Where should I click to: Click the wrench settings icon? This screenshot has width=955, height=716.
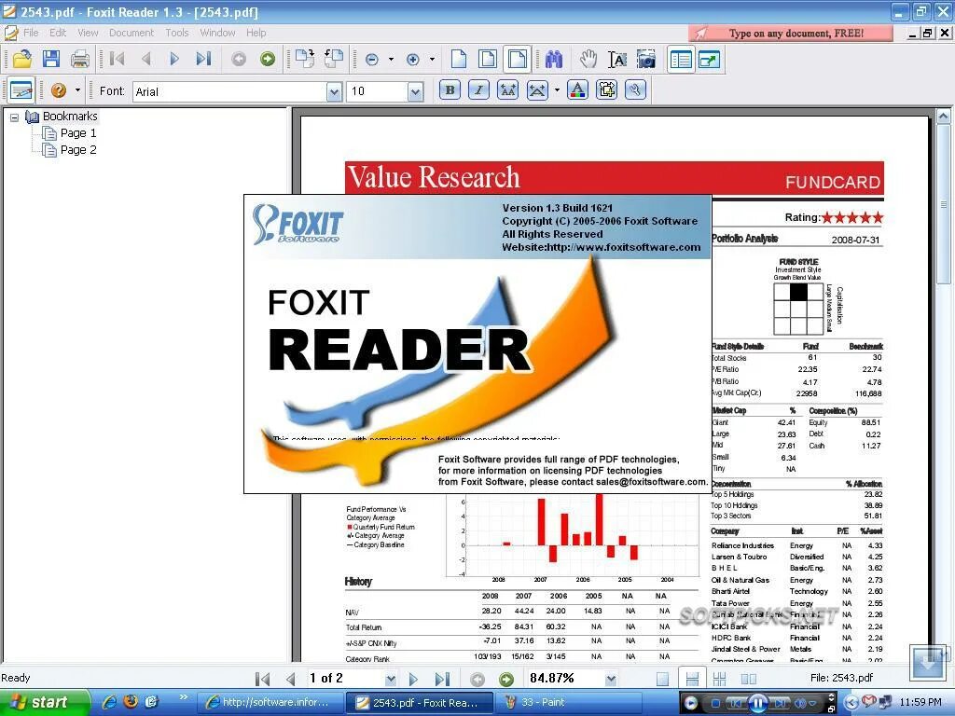[x=635, y=90]
